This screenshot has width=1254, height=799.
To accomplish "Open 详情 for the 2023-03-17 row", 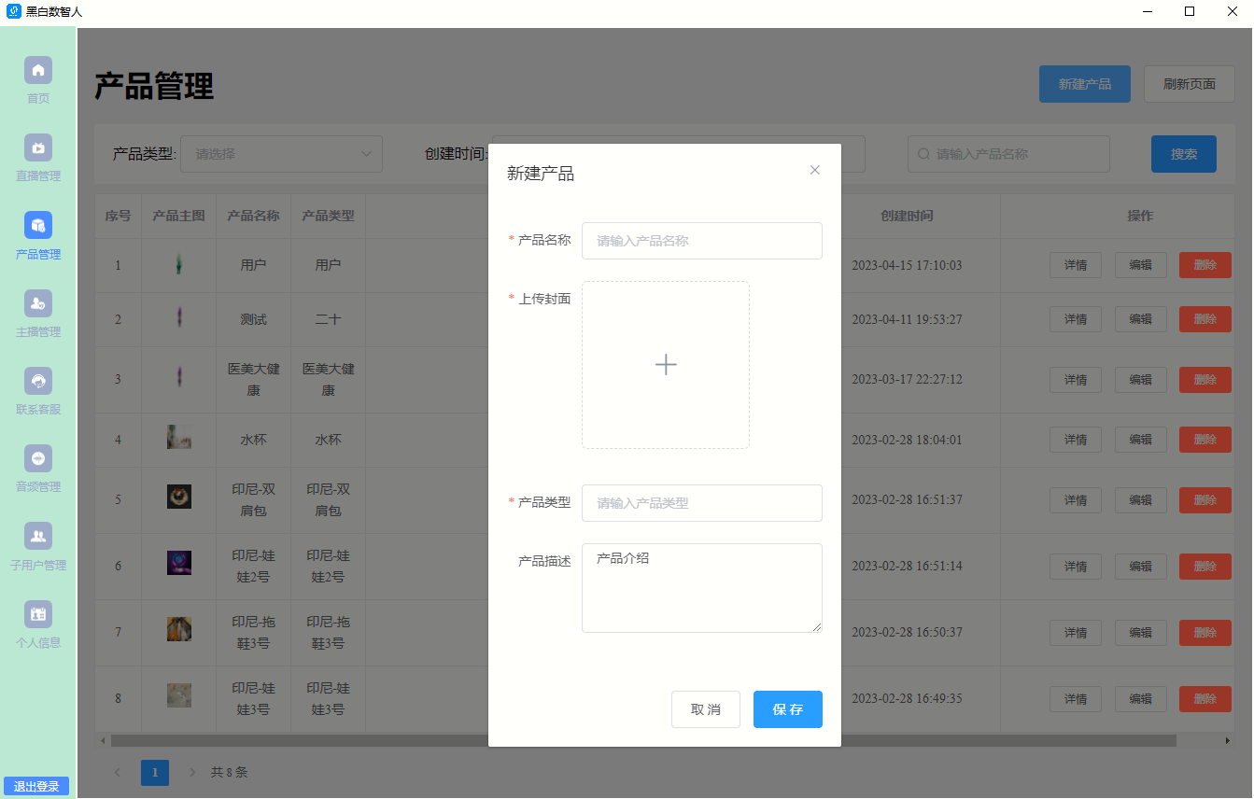I will coord(1076,380).
